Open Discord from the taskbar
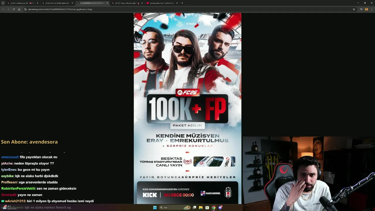Viewport: 375px width, 211px height. click(220, 207)
